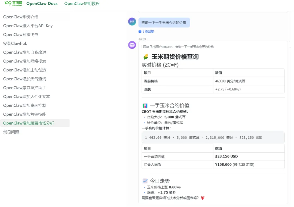Click the +2.75 (+0.60%) value cell
This screenshot has width=294, height=207.
coord(249,89)
